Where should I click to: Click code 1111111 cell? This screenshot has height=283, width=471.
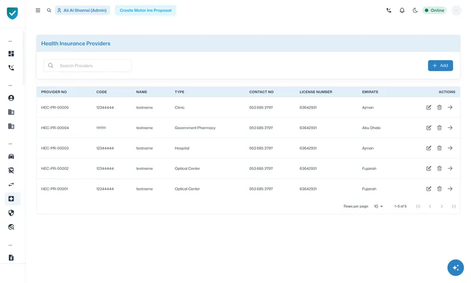[101, 128]
